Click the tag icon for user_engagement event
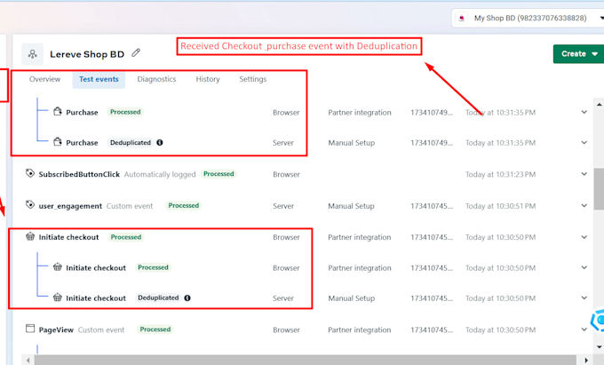 tap(30, 205)
